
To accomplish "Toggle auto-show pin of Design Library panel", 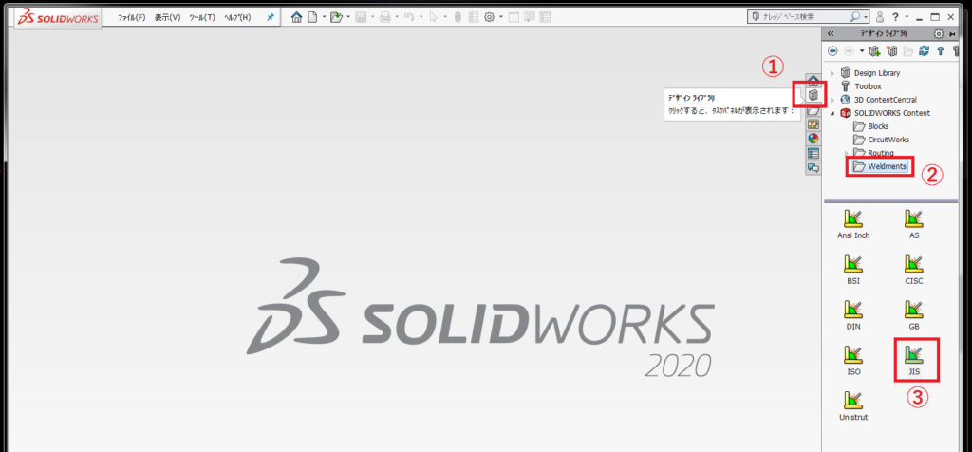I will (953, 34).
